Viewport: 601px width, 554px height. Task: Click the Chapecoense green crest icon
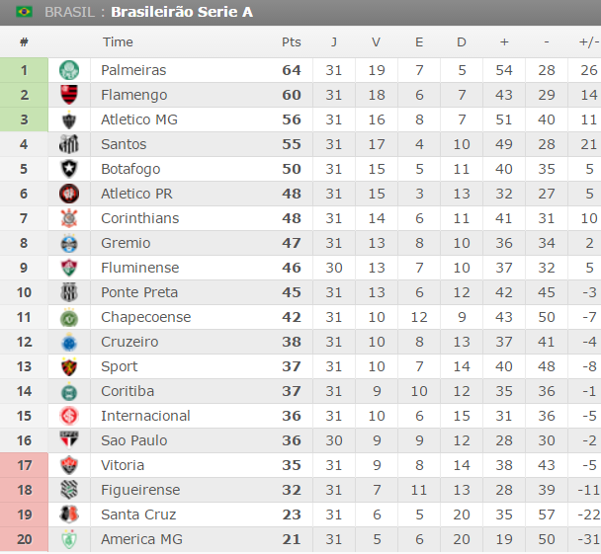coord(68,317)
